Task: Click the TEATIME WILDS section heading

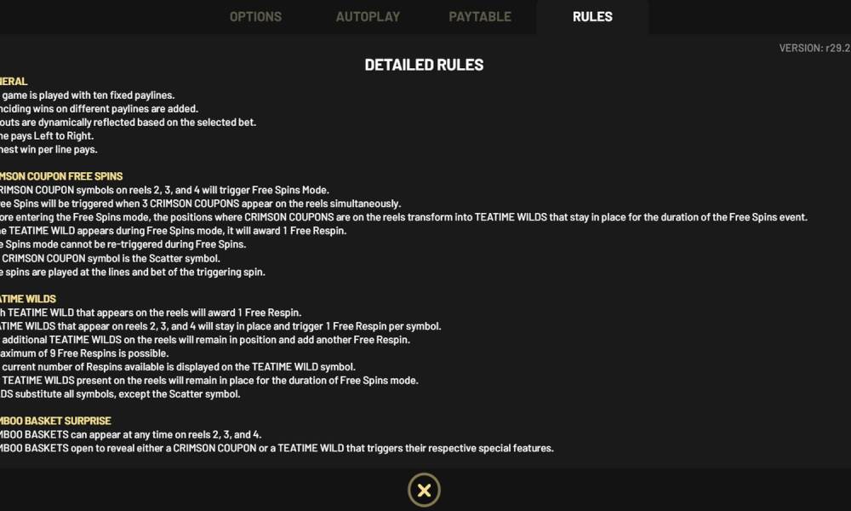Action: pos(29,299)
